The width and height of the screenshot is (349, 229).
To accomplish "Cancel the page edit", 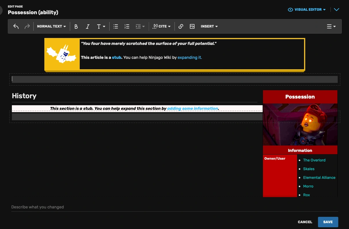I will [305, 222].
